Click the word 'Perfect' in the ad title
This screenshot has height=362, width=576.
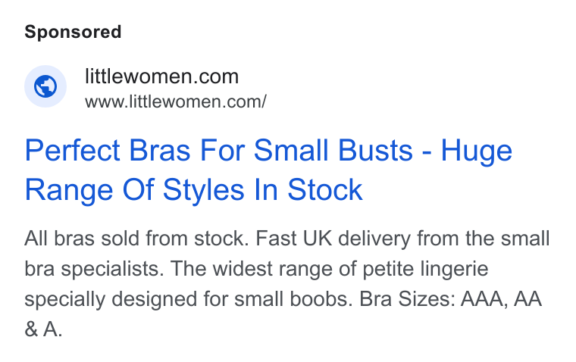[x=72, y=150]
